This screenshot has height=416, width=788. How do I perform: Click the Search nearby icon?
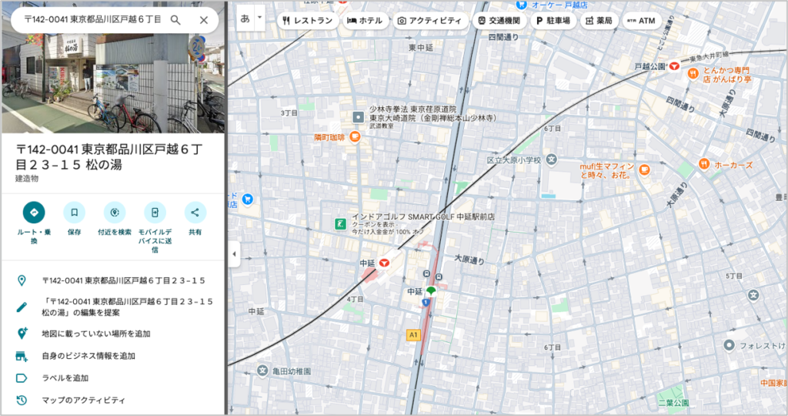click(114, 213)
